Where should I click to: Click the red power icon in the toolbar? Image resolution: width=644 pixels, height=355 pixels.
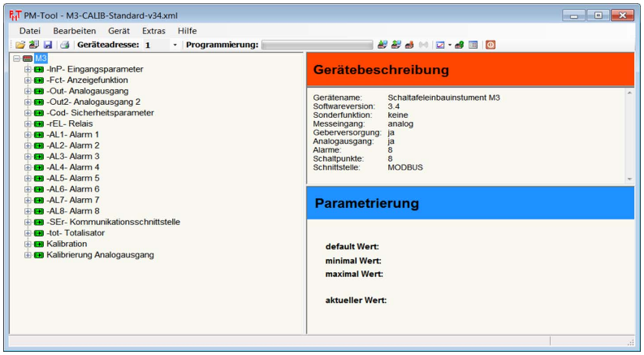tap(491, 45)
